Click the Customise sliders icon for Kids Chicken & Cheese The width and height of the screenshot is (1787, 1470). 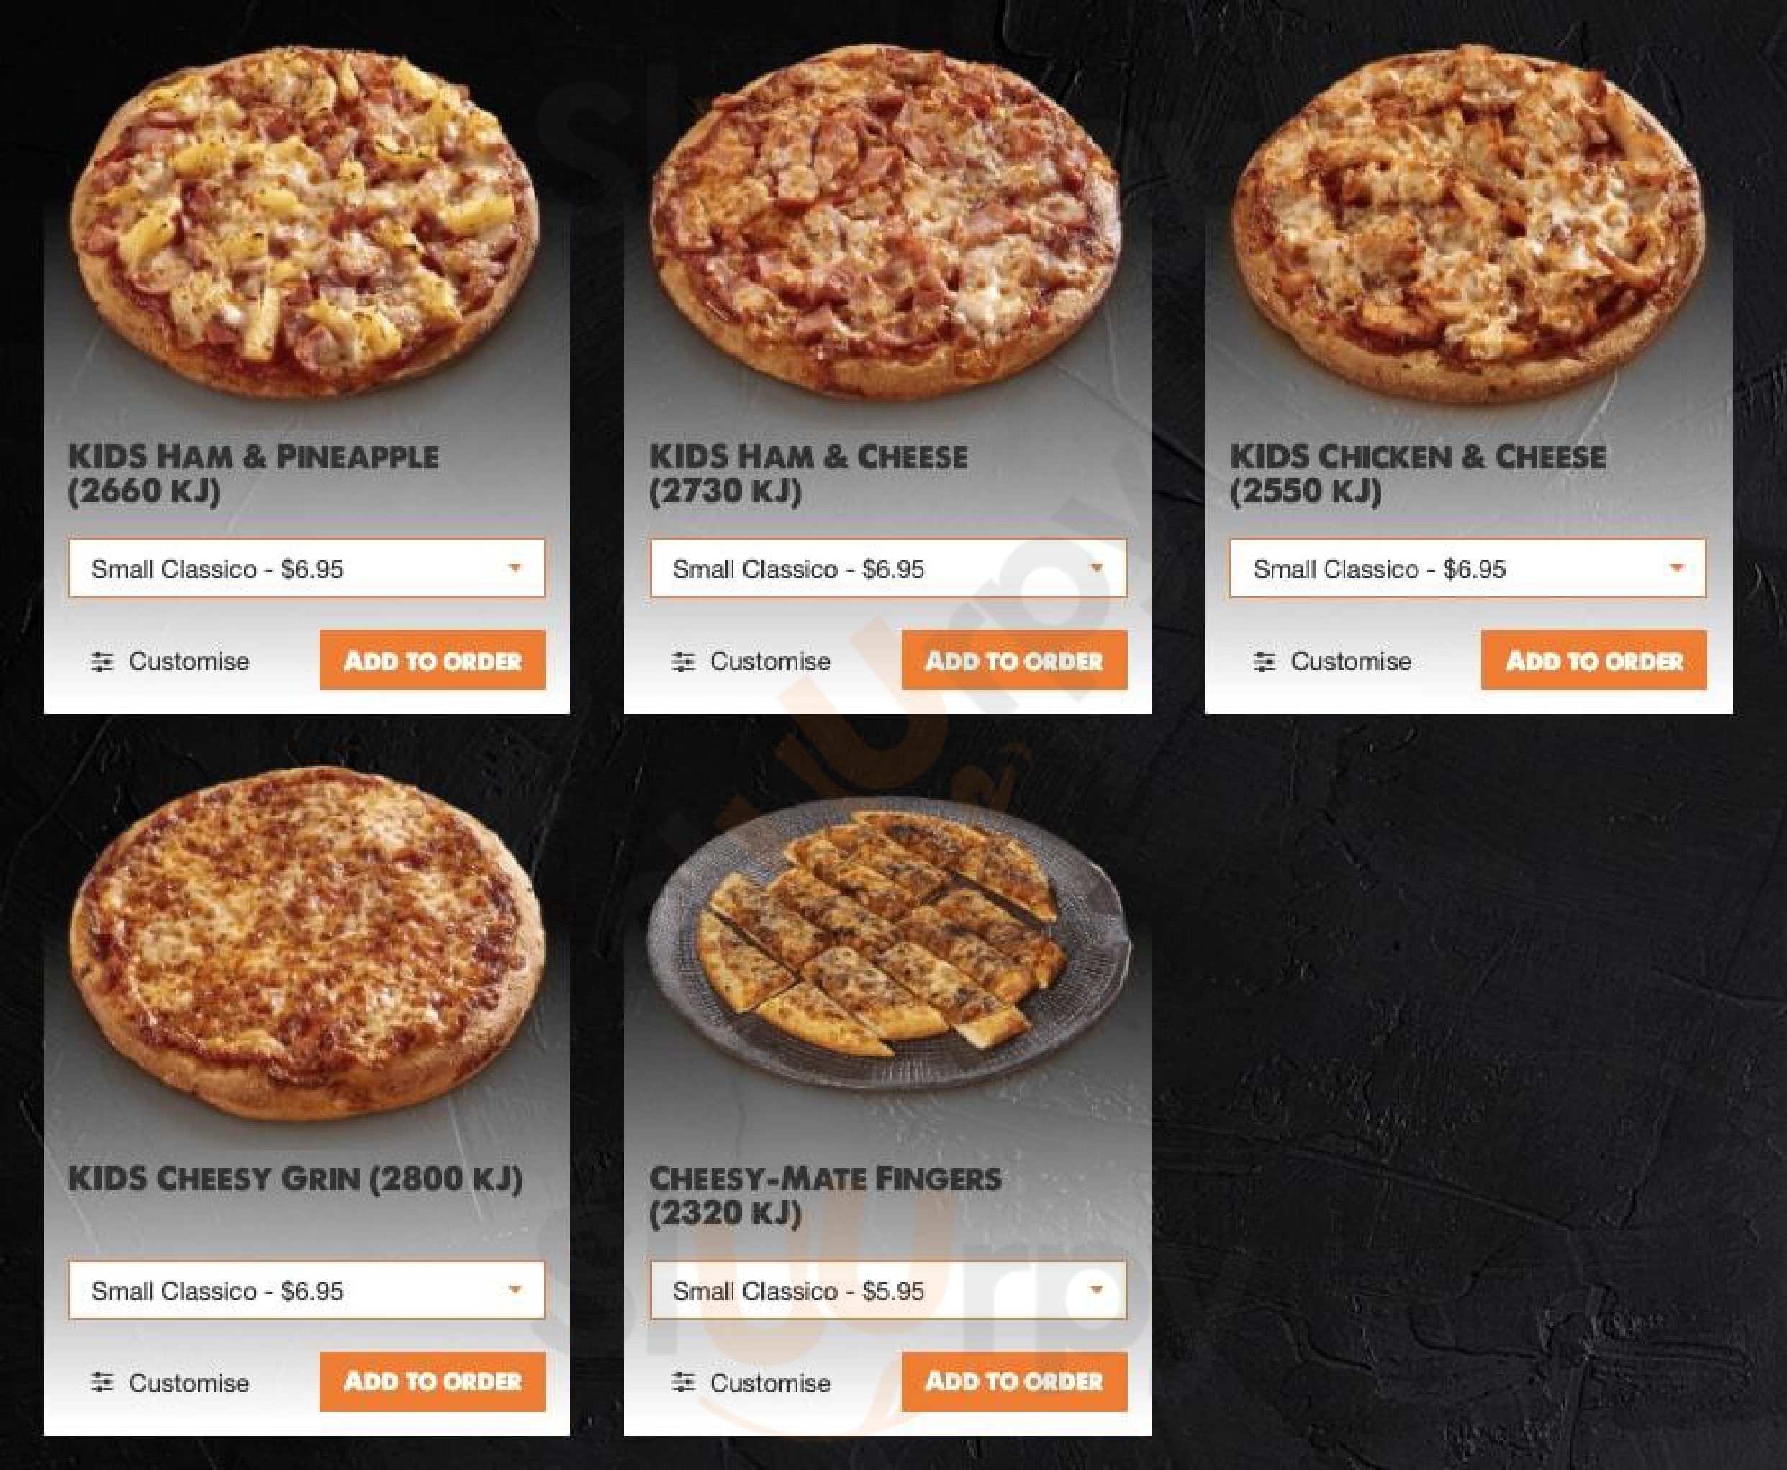(1264, 662)
